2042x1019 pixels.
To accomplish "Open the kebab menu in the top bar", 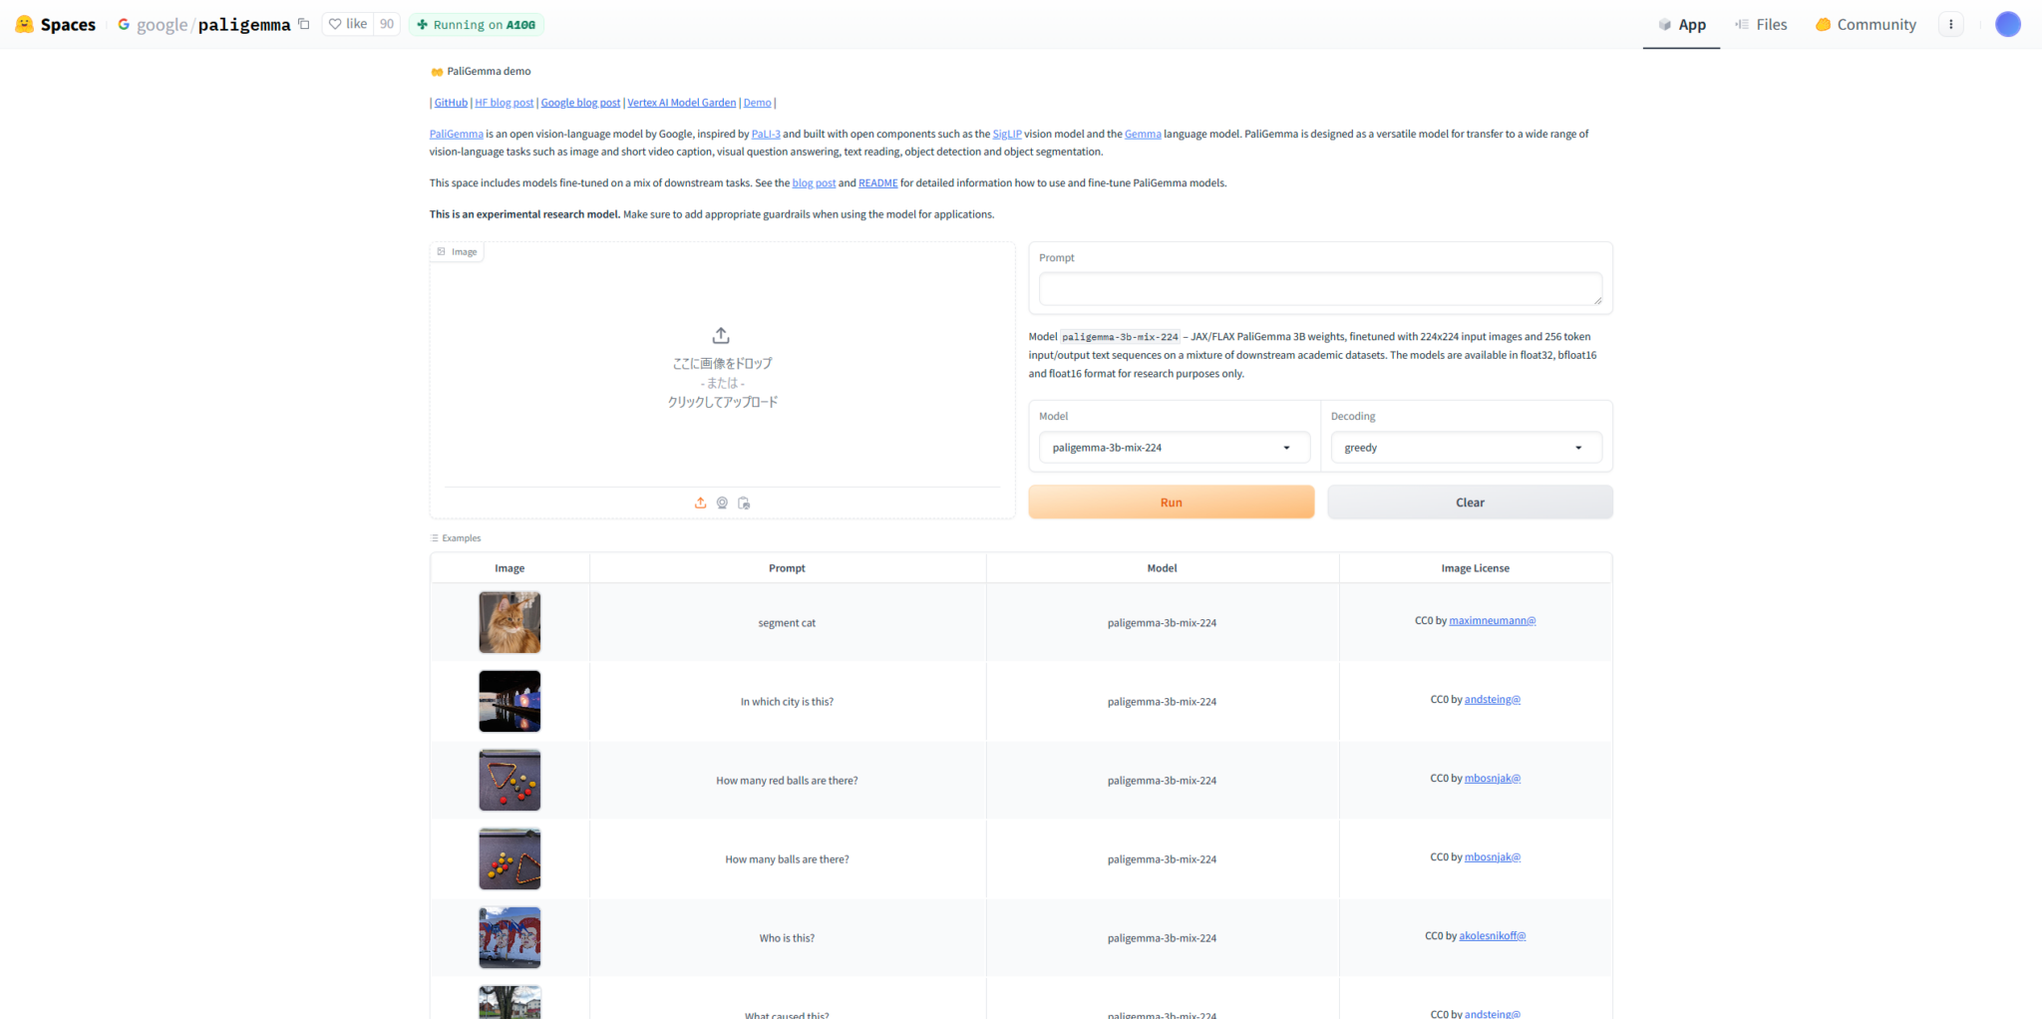I will click(1950, 24).
